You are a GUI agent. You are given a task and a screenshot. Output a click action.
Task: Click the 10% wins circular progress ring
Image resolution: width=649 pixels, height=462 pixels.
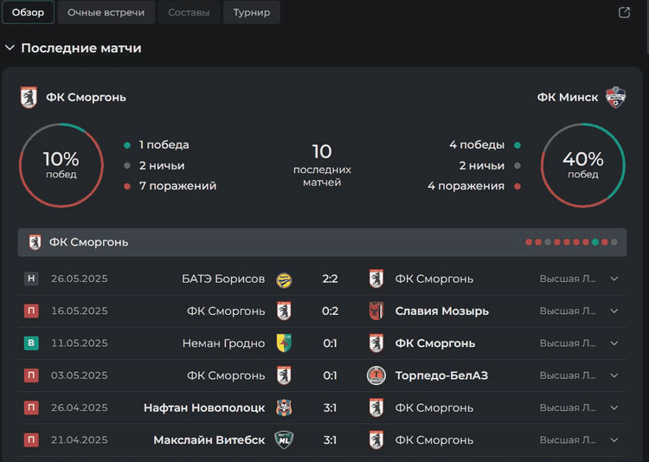click(61, 165)
